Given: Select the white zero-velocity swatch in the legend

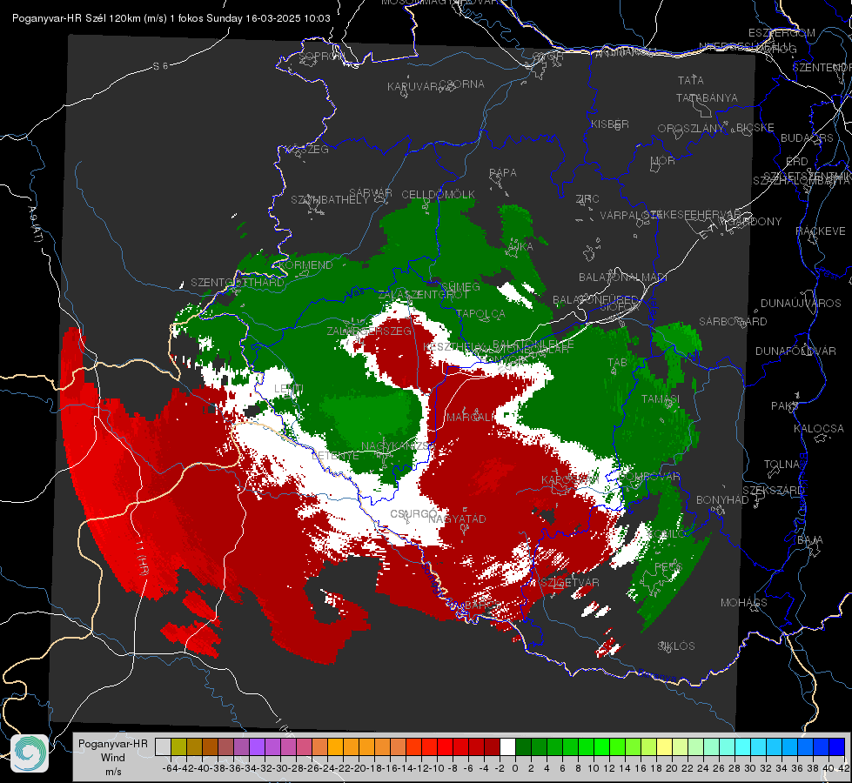Looking at the screenshot, I should coord(507,746).
